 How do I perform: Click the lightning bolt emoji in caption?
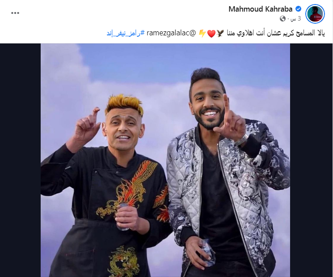202,34
